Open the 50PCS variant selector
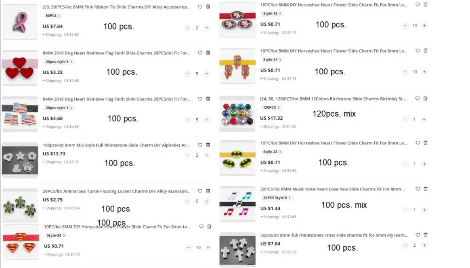 click(x=52, y=16)
